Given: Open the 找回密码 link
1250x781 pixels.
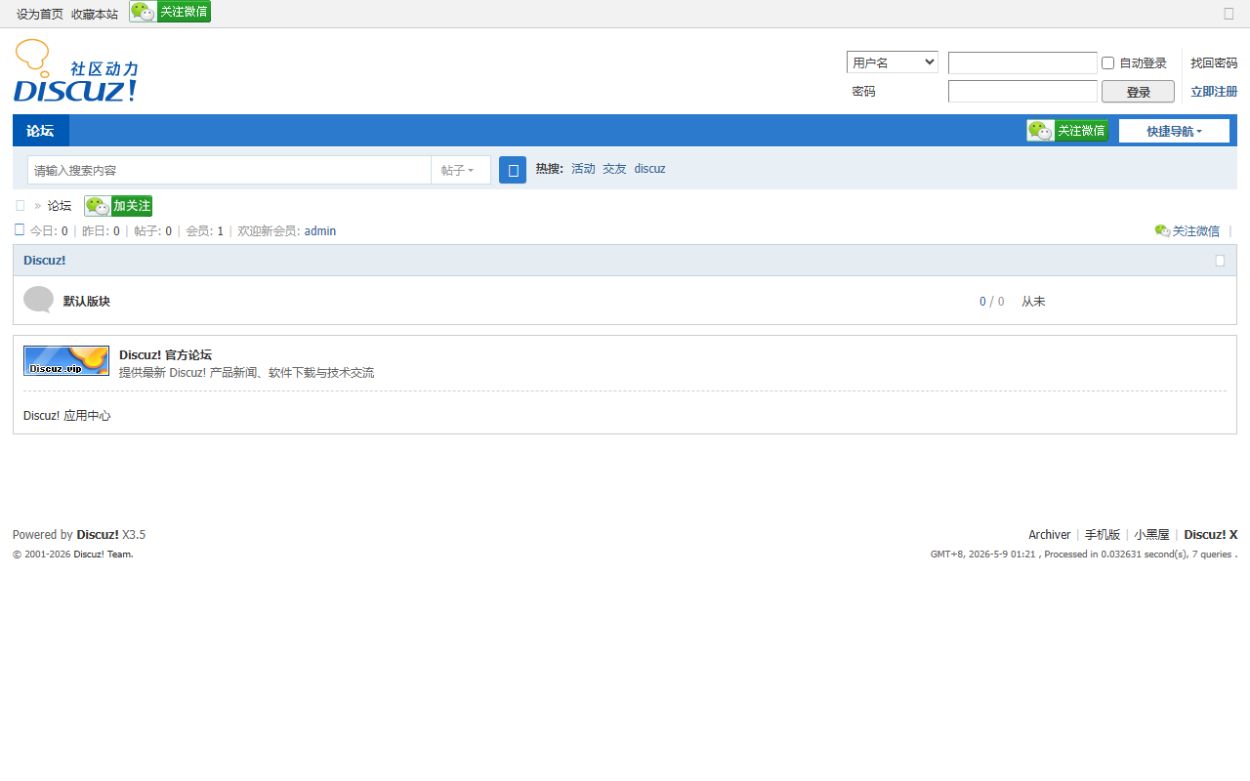Looking at the screenshot, I should coord(1214,63).
